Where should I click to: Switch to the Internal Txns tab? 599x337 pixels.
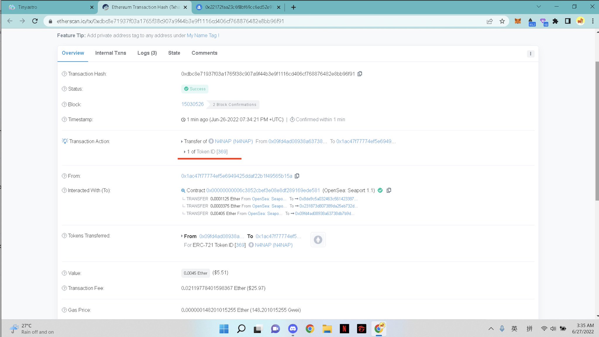click(111, 53)
